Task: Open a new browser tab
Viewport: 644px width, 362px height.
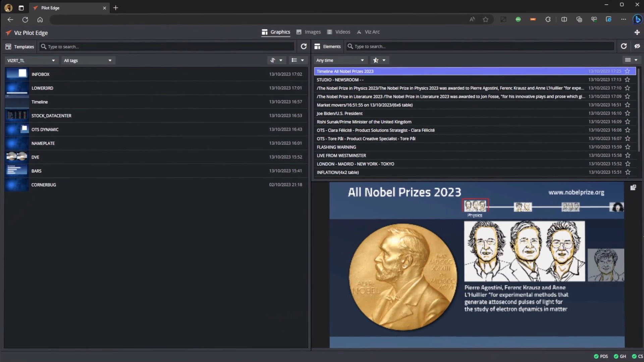Action: (x=116, y=8)
